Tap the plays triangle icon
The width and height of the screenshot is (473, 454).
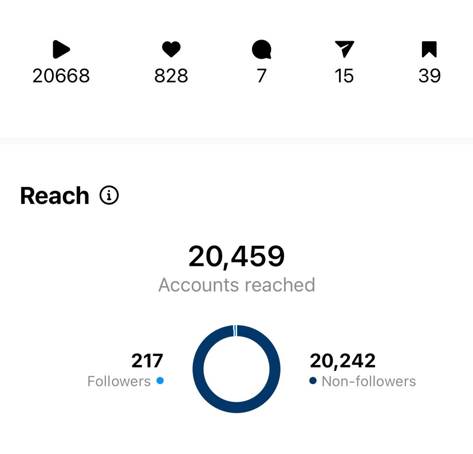[x=61, y=50]
